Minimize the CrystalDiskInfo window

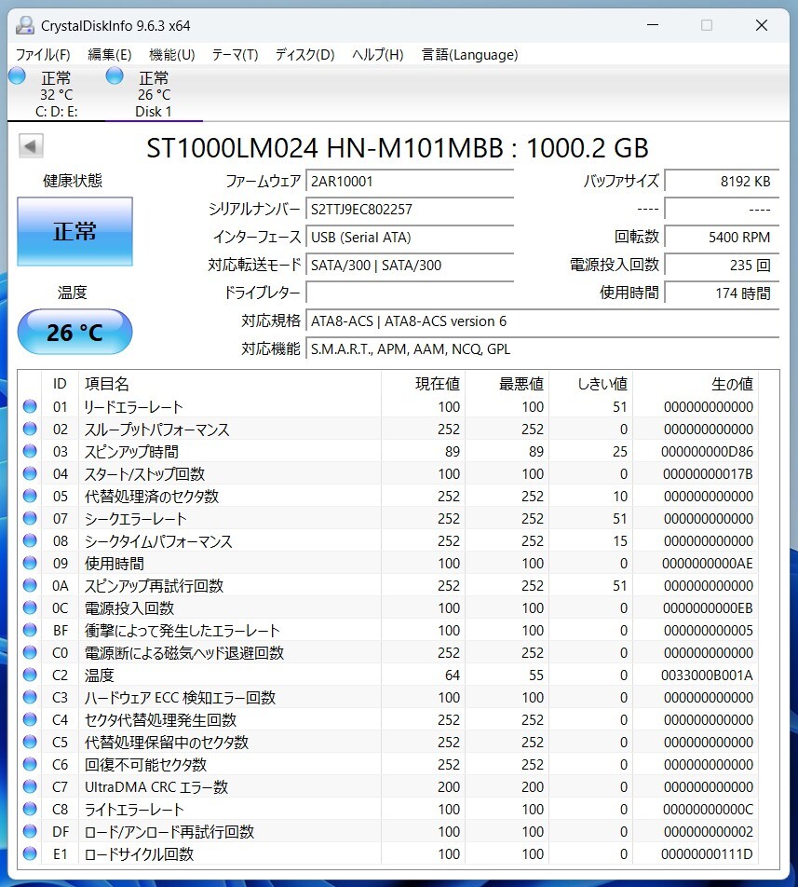pos(653,25)
